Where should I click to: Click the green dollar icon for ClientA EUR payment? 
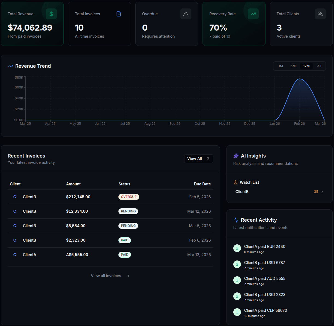point(237,248)
